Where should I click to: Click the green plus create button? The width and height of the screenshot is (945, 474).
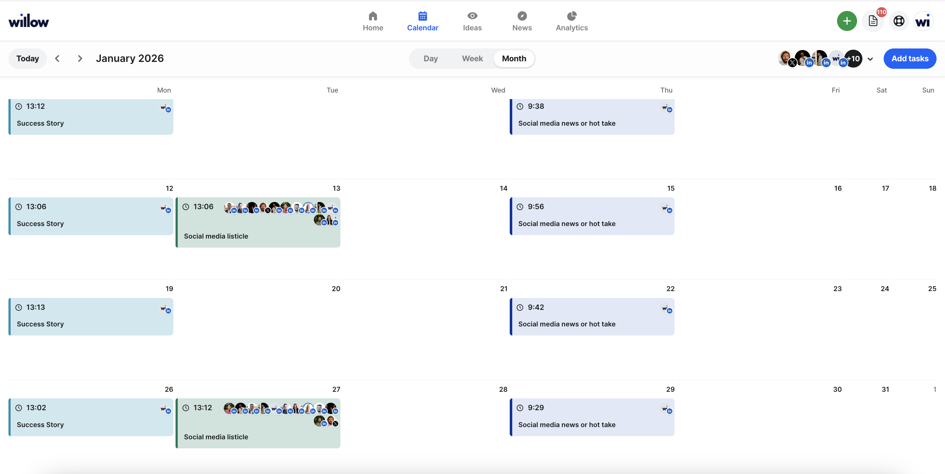tap(846, 21)
